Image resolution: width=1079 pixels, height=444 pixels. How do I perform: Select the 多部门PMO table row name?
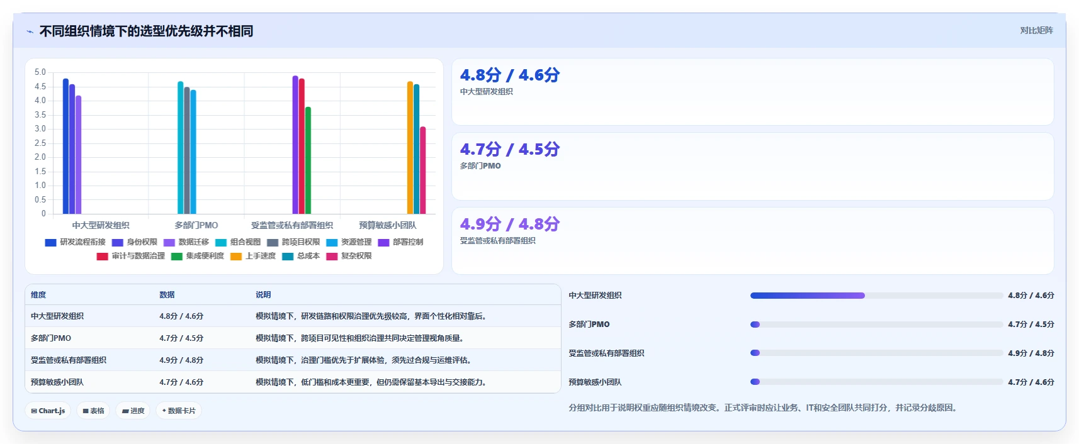pyautogui.click(x=51, y=338)
